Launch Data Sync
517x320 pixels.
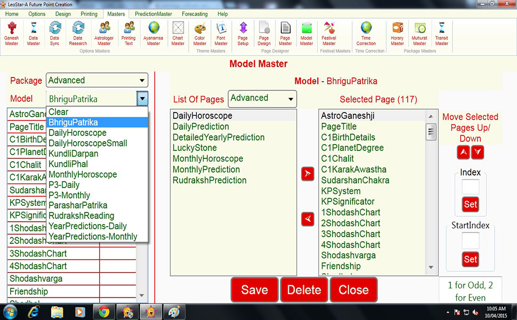click(x=55, y=34)
